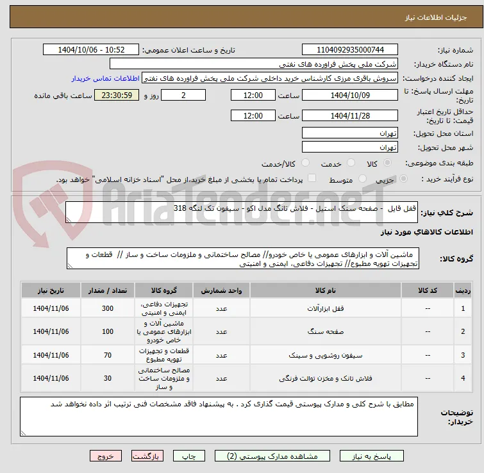Open the اطلاعات تماس خریدار link
484x473 pixels.
106,78
